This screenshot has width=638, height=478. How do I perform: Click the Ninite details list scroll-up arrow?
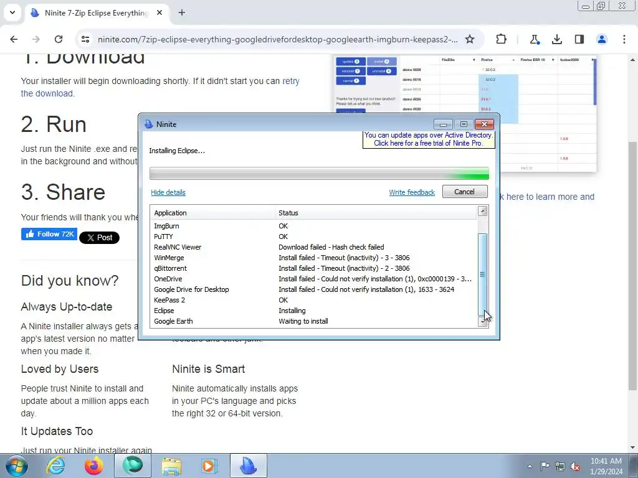(x=483, y=211)
